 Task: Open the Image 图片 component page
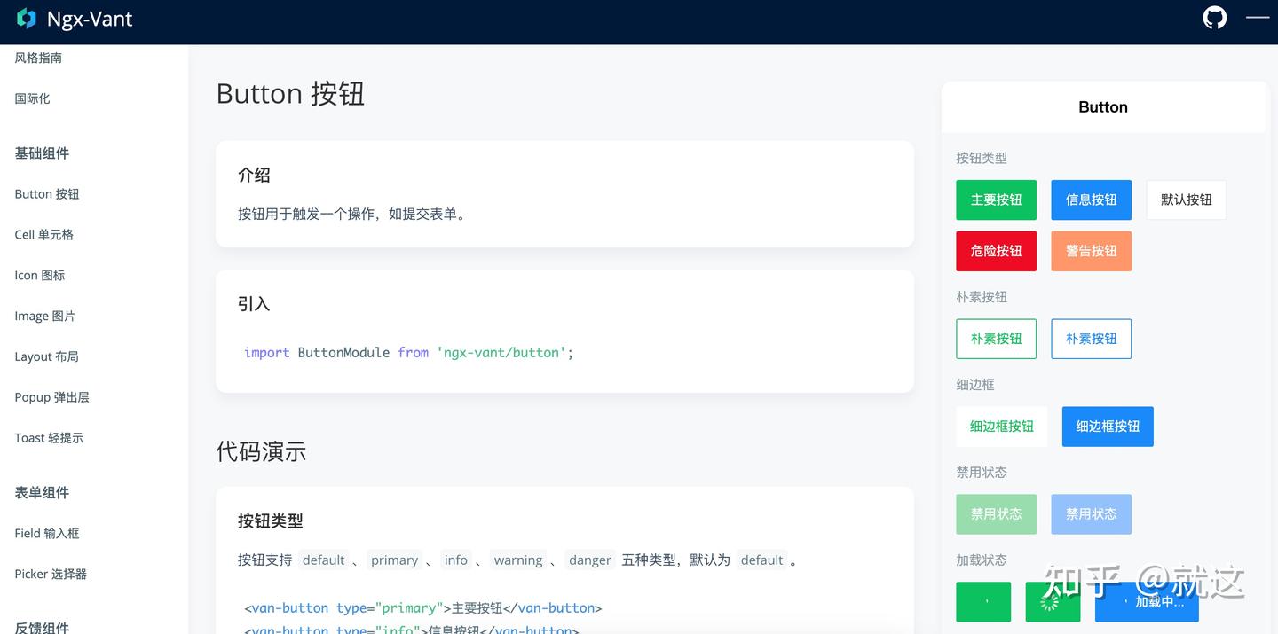tap(43, 316)
